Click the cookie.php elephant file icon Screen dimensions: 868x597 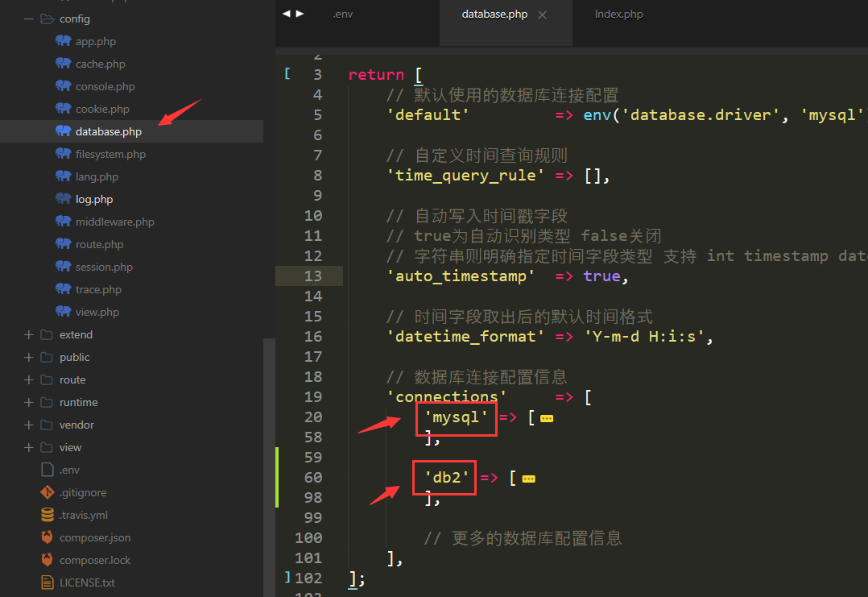coord(63,109)
